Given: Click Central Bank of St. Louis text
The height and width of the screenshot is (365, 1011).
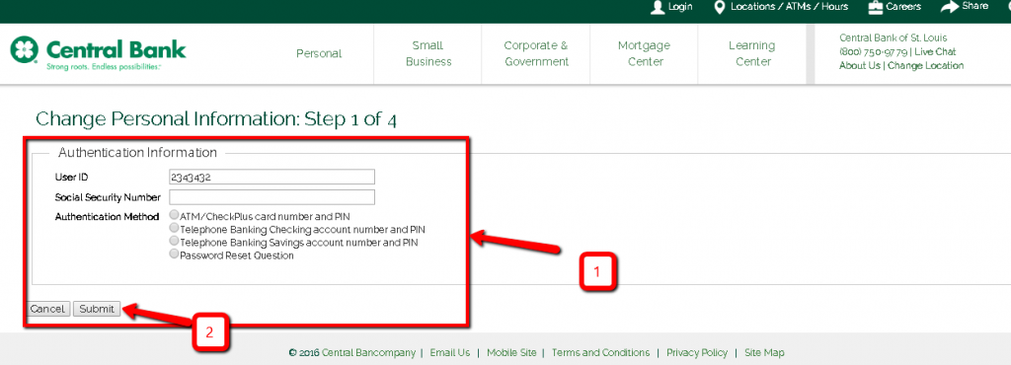Looking at the screenshot, I should tap(893, 38).
